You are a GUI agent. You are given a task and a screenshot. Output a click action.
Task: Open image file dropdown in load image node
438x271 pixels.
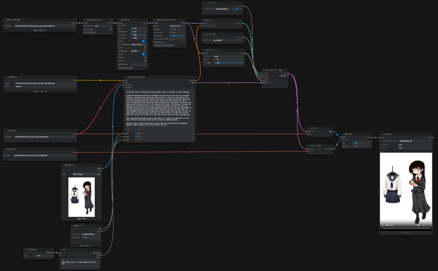pyautogui.click(x=84, y=174)
